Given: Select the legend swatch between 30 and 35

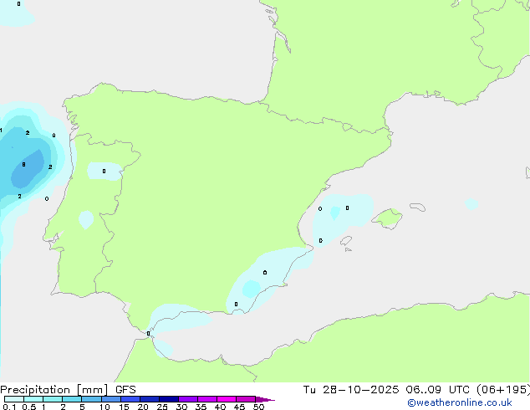Looking at the screenshot, I should coord(188,399).
